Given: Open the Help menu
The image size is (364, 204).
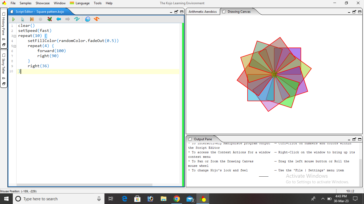Looking at the screenshot, I should (x=109, y=3).
